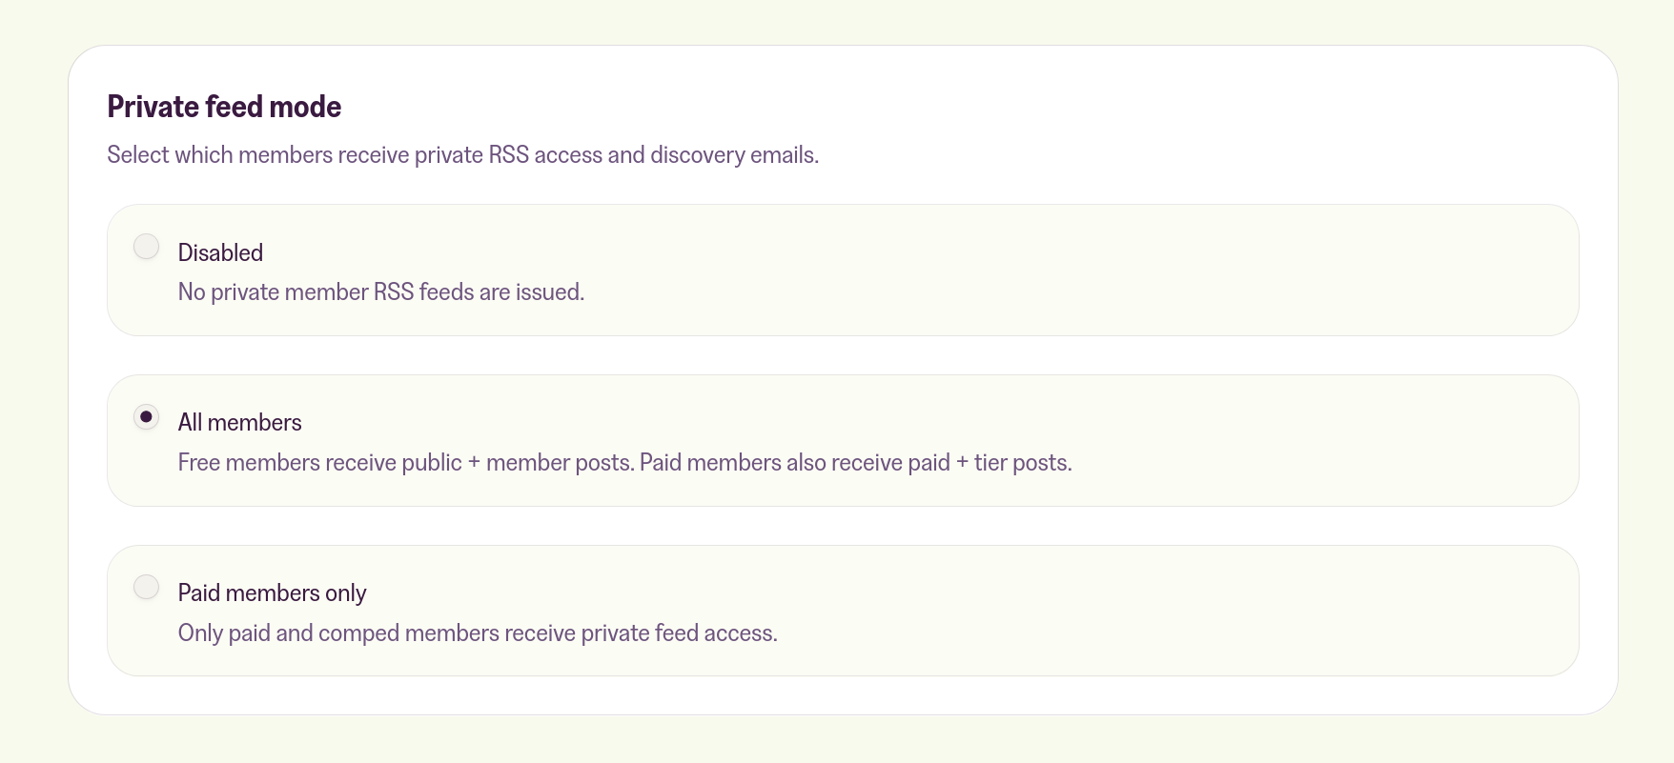Click empty space inside Paid members only card
1674x763 pixels.
(x=1144, y=610)
